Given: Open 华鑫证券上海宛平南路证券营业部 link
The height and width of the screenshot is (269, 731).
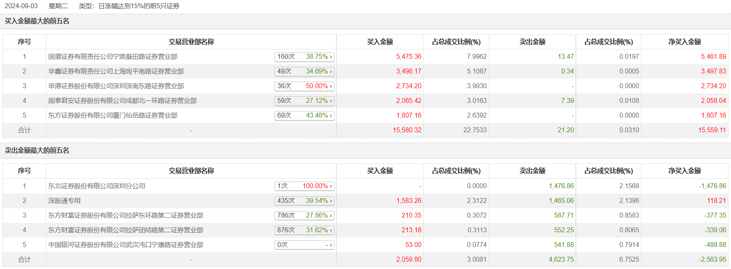Looking at the screenshot, I should point(116,71).
